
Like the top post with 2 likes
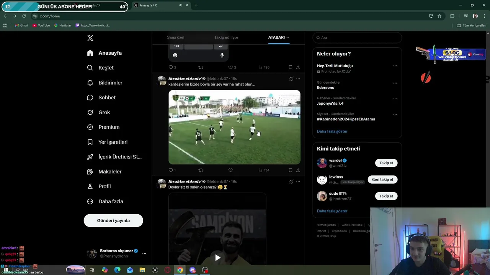[232, 67]
